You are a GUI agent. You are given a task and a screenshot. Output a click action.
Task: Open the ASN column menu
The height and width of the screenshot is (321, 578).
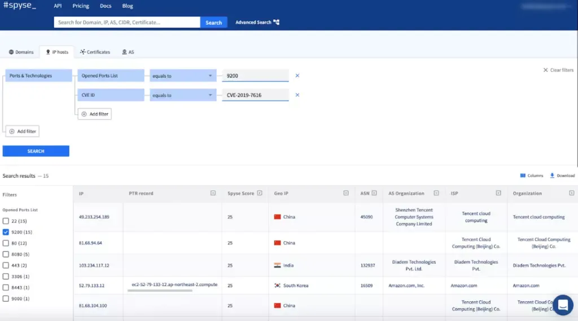[x=374, y=193]
